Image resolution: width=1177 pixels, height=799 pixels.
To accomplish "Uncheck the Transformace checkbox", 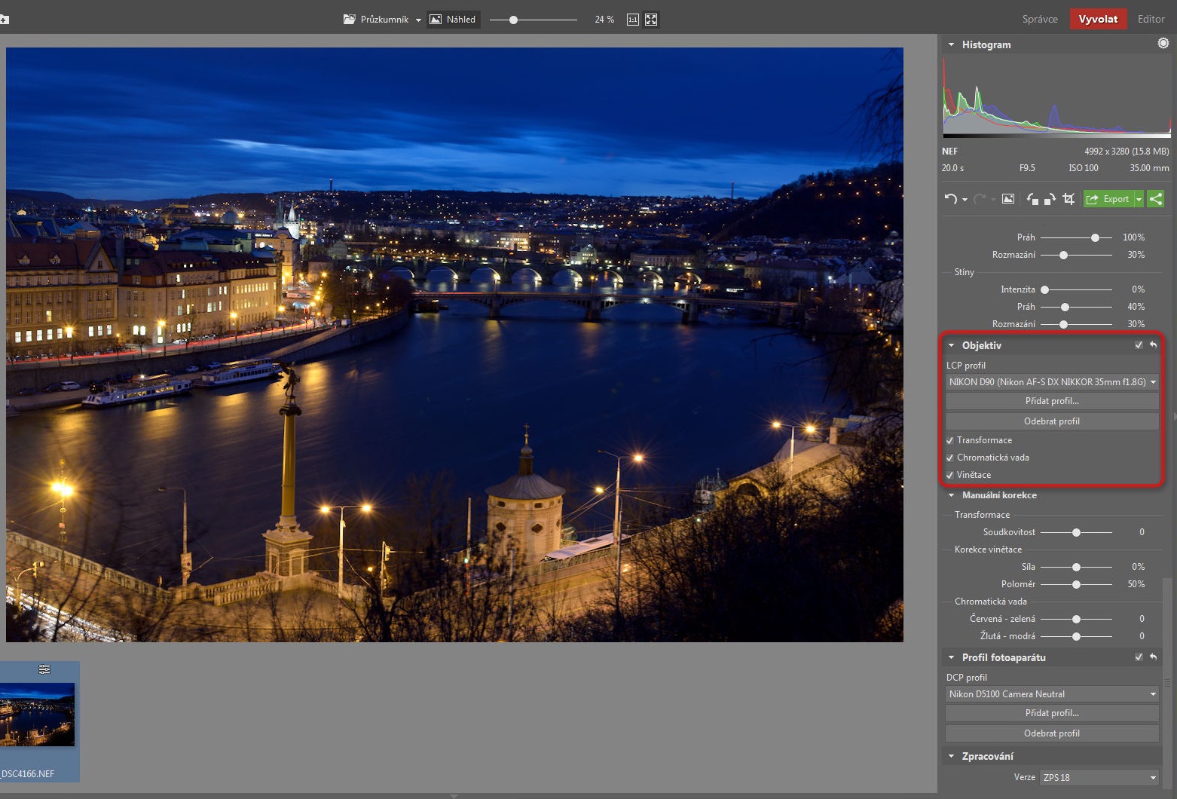I will 950,440.
